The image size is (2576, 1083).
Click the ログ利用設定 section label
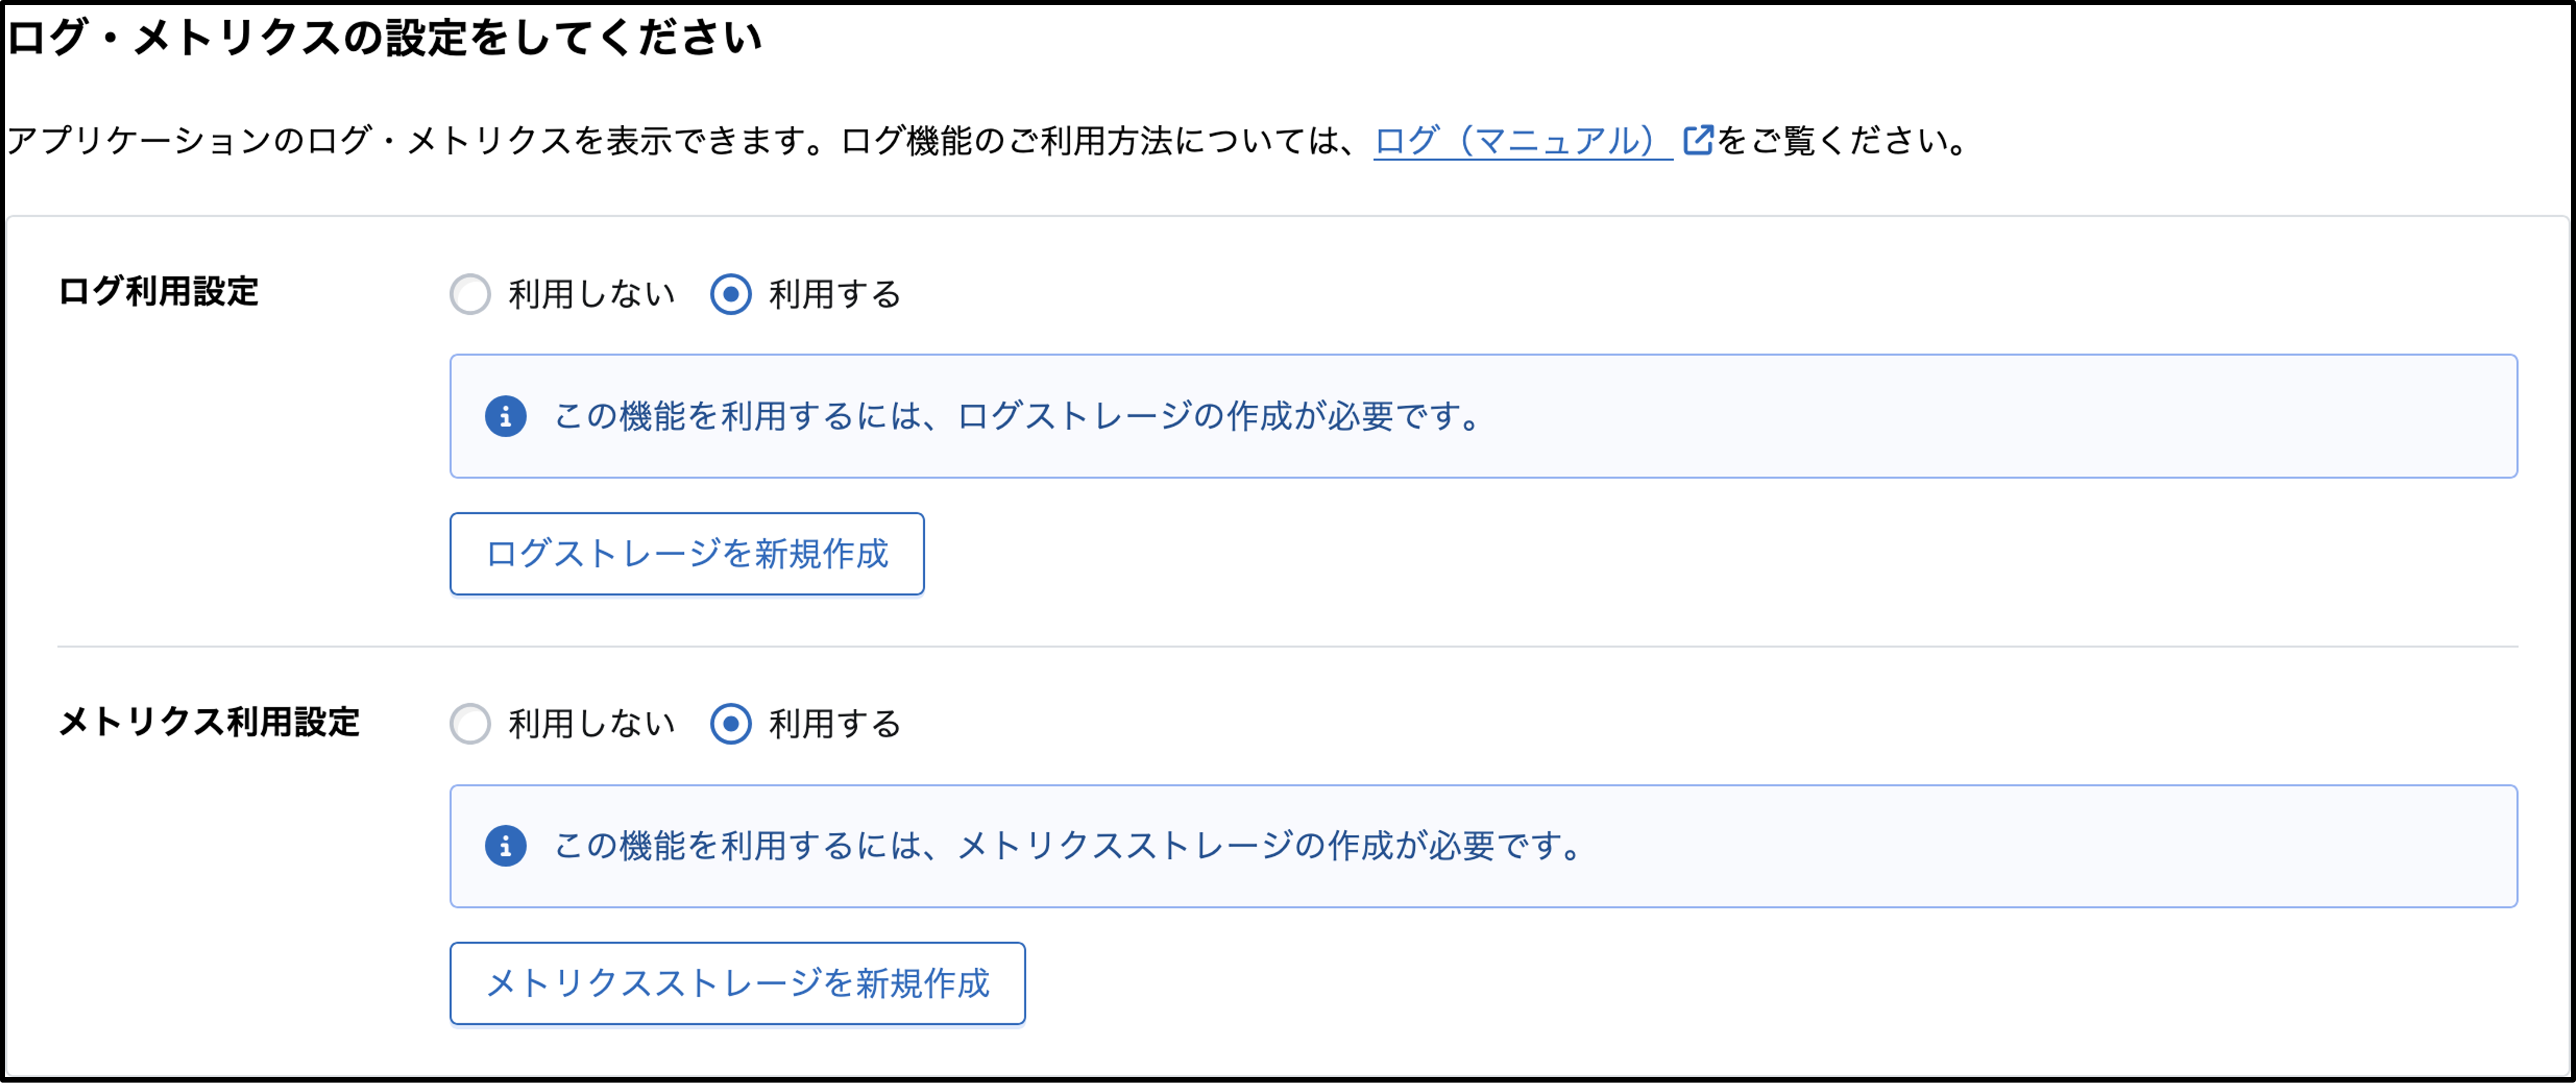click(159, 292)
